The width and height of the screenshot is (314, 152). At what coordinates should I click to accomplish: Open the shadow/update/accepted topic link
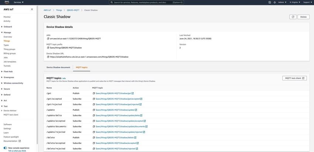(x=119, y=121)
